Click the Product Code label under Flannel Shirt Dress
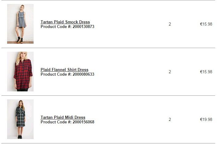This screenshot has height=144, width=218. (x=56, y=74)
